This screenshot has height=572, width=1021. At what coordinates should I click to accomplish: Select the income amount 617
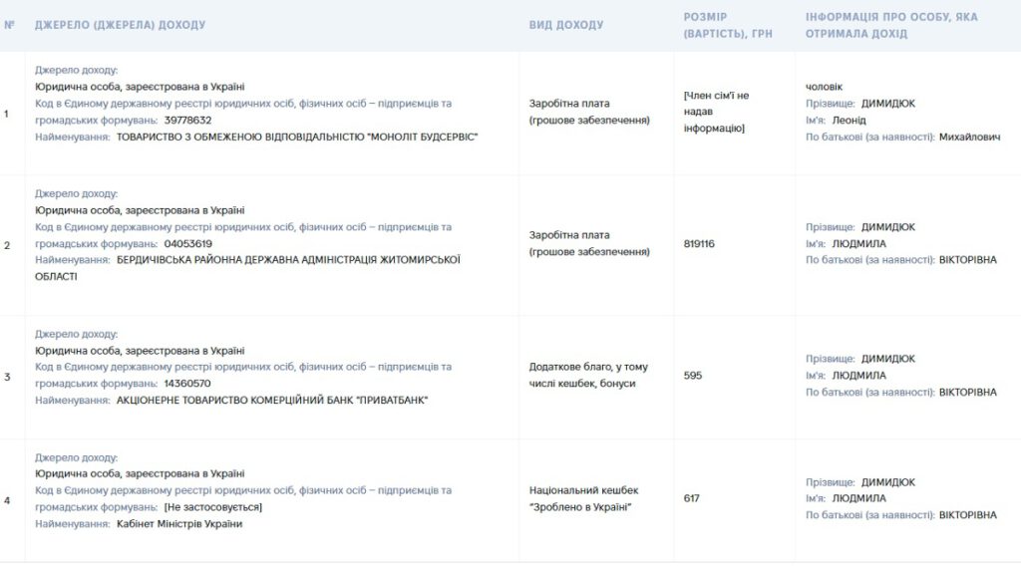tap(692, 498)
